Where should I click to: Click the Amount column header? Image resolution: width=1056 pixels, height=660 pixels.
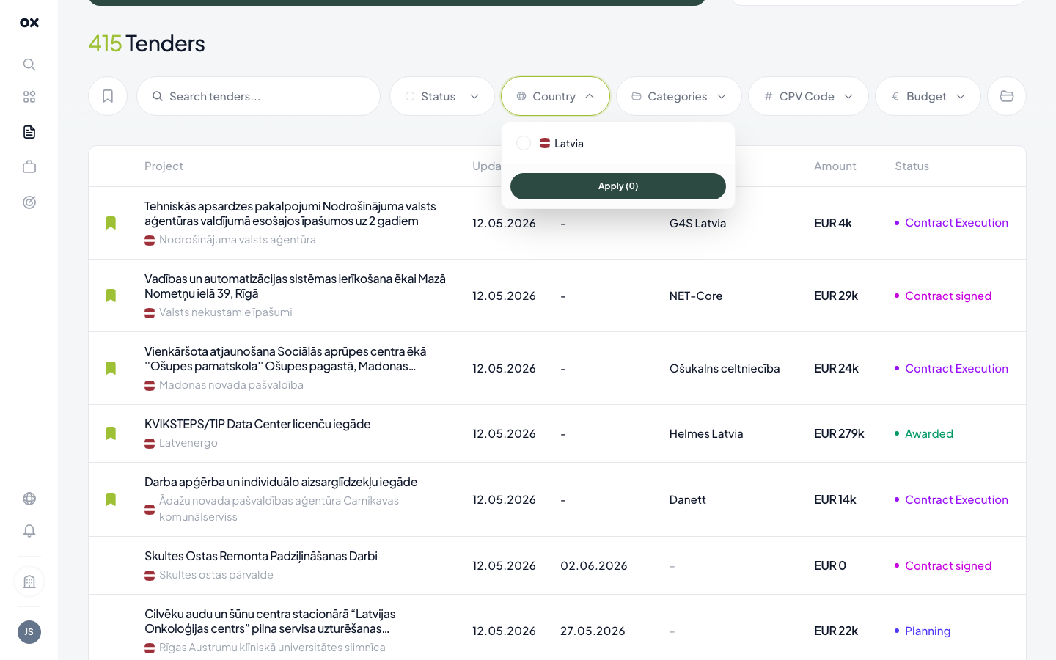click(835, 166)
